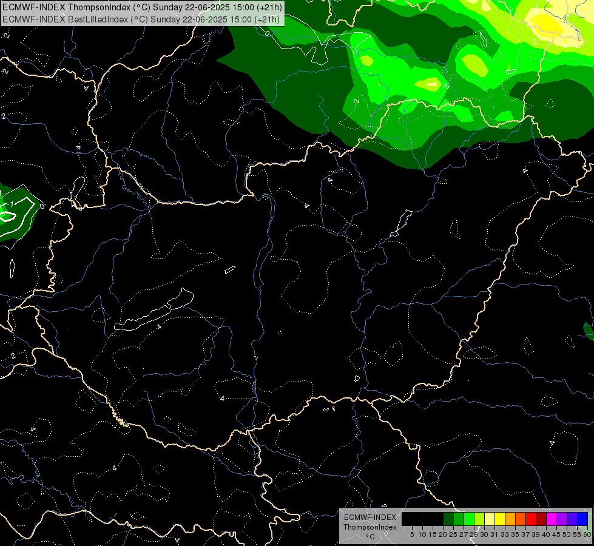
Task: Click the bright red 37–39 legend swatch
Action: click(x=531, y=519)
